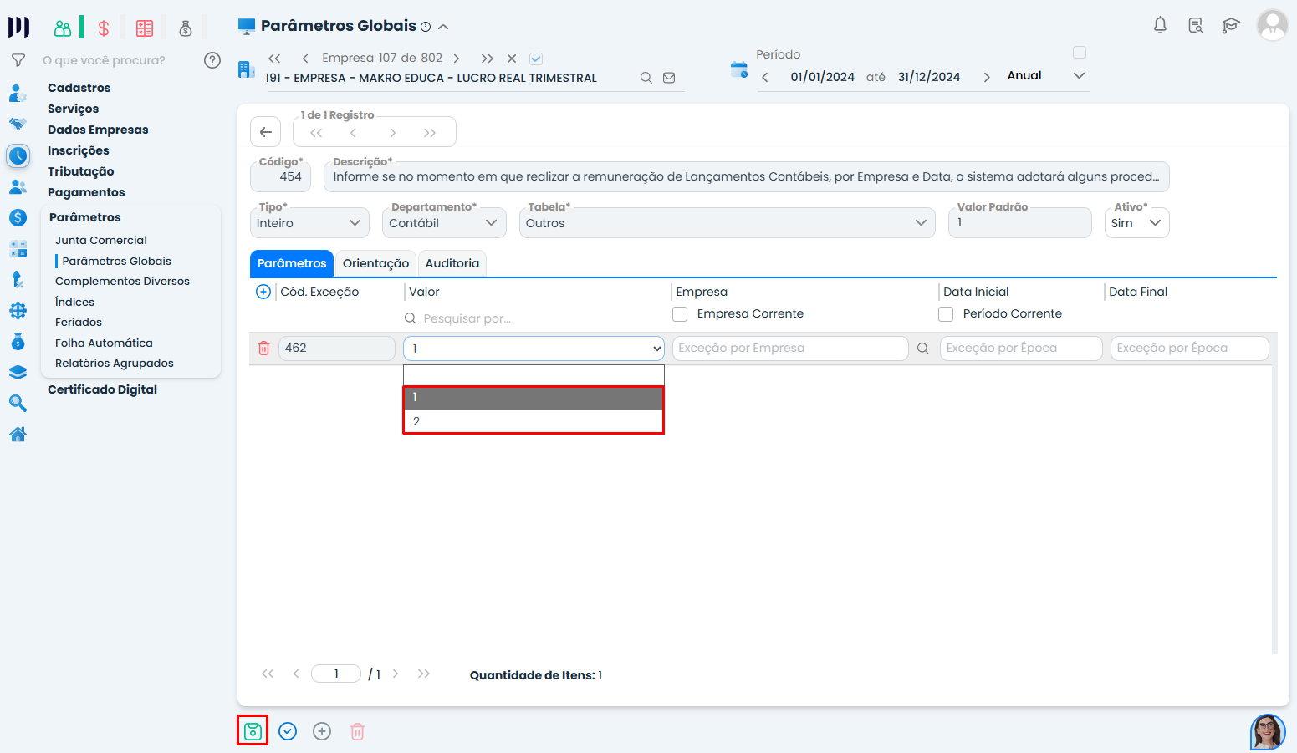This screenshot has width=1297, height=753.
Task: Open the Auditoria tab
Action: 452,263
